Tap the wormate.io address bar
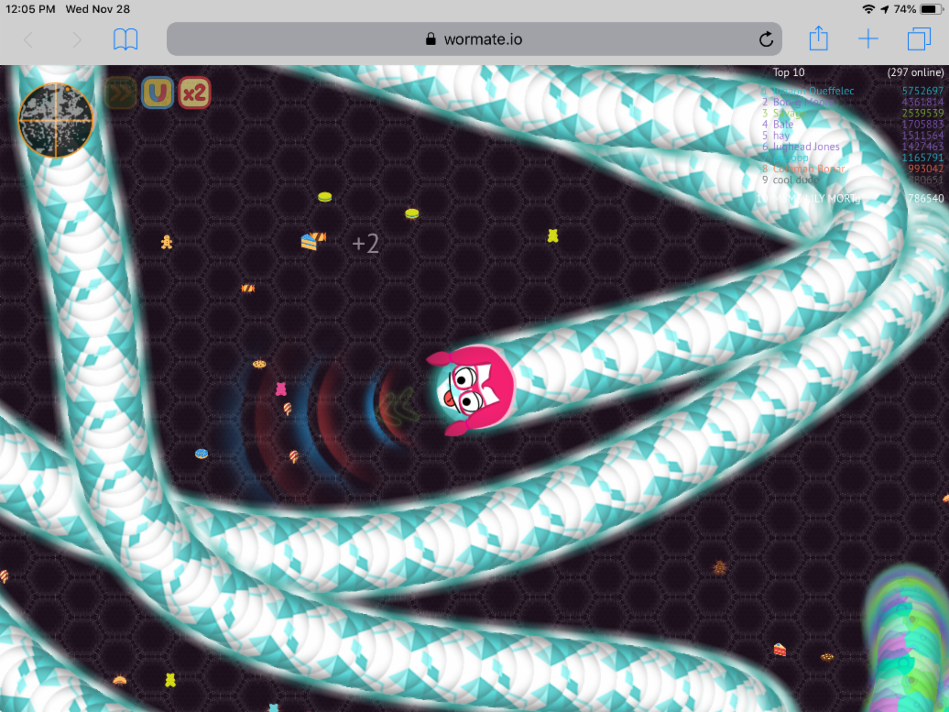The height and width of the screenshot is (712, 949). click(474, 39)
